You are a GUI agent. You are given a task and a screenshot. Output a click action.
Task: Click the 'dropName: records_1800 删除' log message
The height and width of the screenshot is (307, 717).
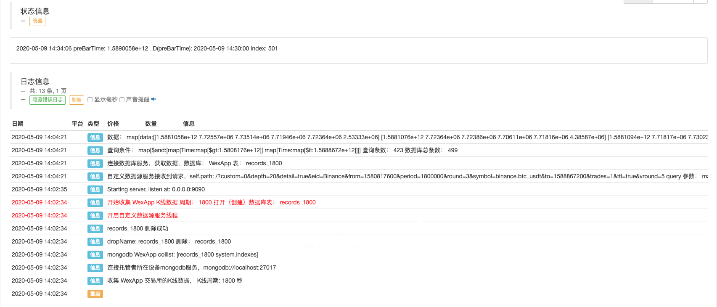(169, 241)
